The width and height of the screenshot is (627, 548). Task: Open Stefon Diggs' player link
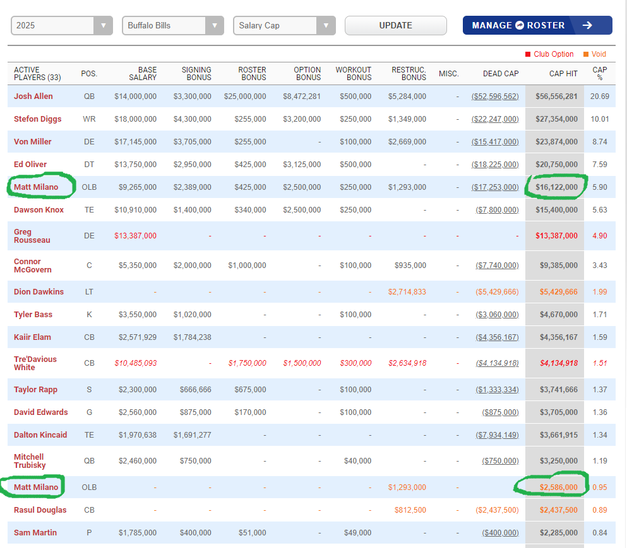pos(38,119)
